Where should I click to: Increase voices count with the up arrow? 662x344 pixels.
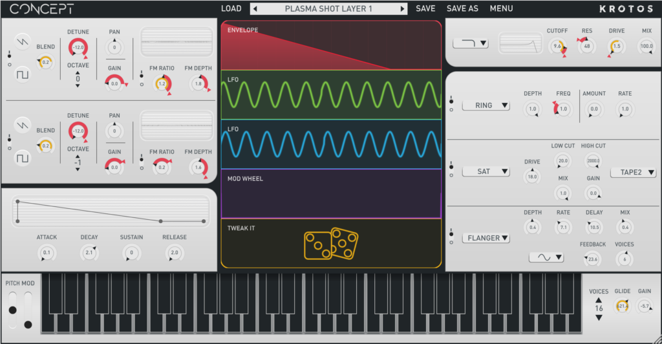[x=599, y=300]
